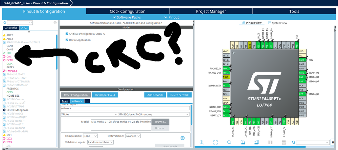This screenshot has height=150, width=338.
Task: Switch to Project Manager tab
Action: pyautogui.click(x=211, y=11)
